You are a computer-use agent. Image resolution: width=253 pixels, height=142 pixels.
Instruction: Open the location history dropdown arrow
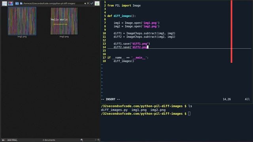(88, 4)
